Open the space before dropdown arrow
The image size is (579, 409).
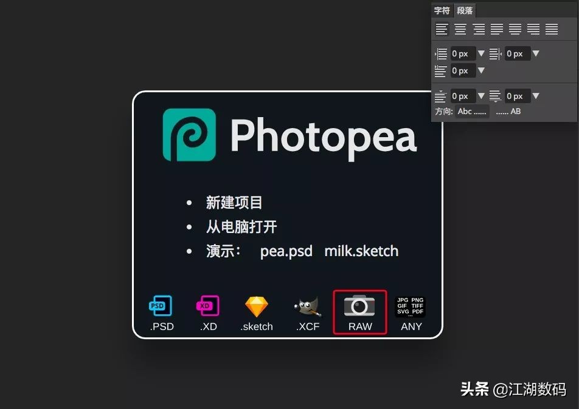click(x=481, y=96)
